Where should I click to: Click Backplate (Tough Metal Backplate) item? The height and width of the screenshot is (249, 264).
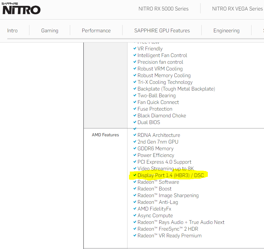(176, 89)
